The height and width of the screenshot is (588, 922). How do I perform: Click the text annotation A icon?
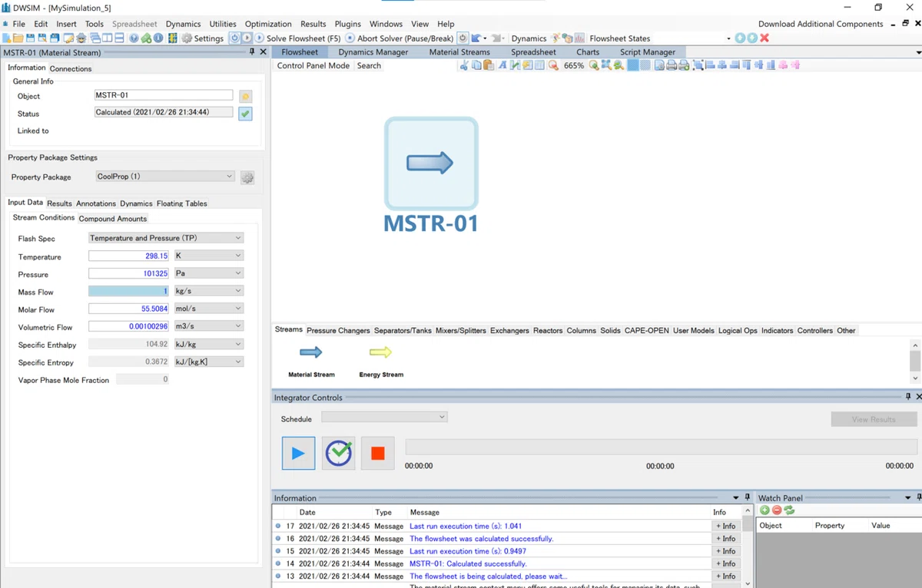click(x=502, y=65)
